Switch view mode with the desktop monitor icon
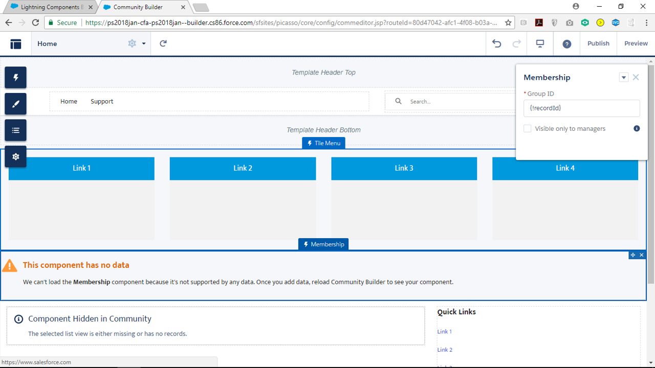Viewport: 655px width, 368px height. pos(540,43)
